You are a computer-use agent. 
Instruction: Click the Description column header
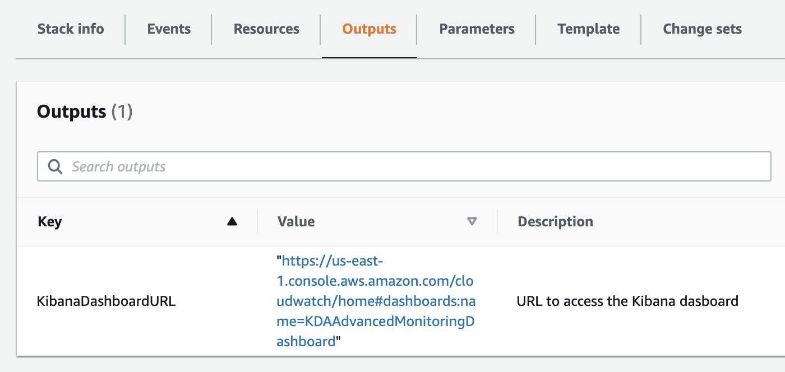[x=555, y=222]
